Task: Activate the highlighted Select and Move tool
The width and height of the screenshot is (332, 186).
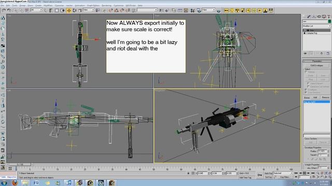Action: (69, 10)
